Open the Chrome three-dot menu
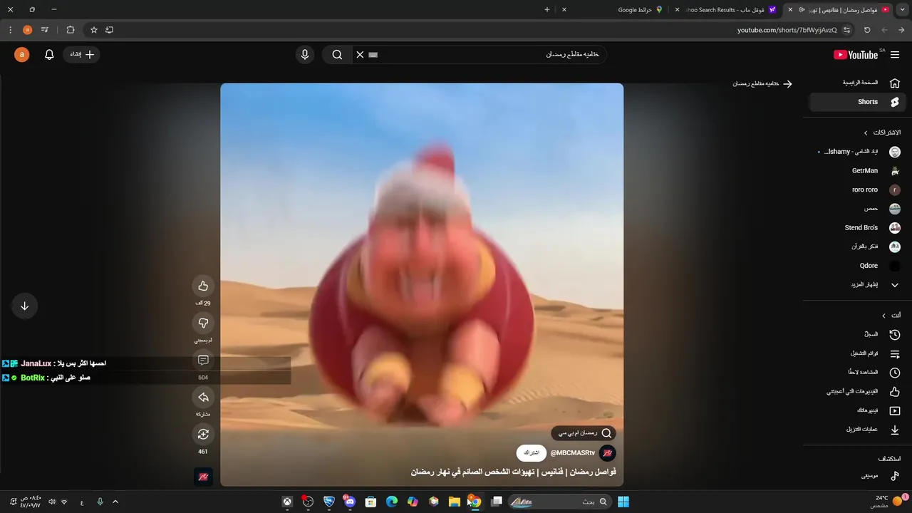Screen dimensions: 912x513 (10, 30)
